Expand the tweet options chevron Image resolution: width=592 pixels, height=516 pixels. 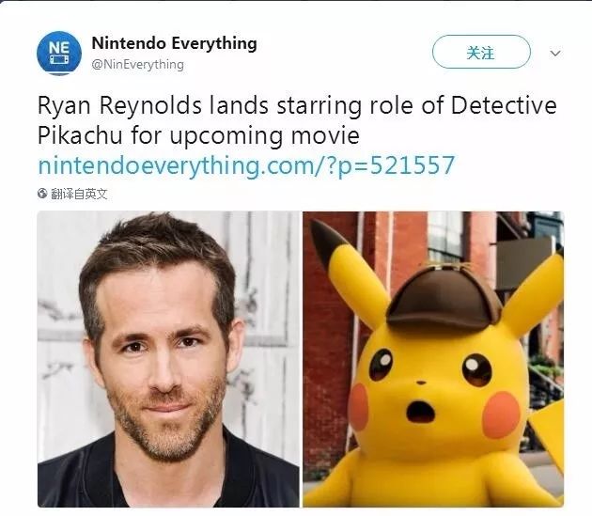pos(555,54)
